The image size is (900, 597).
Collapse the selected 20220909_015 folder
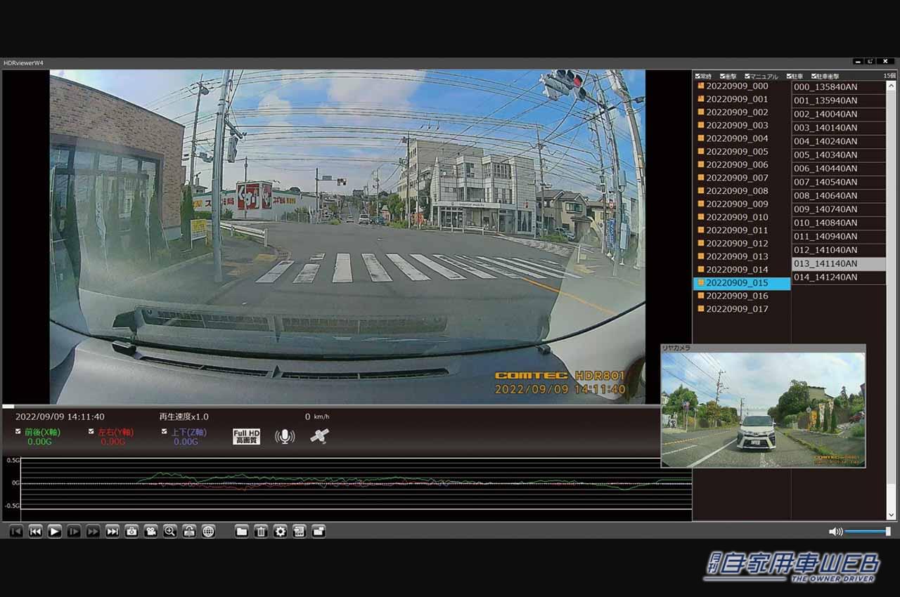coord(700,282)
